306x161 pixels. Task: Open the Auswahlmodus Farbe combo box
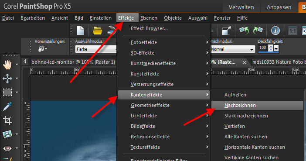pyautogui.click(x=96, y=49)
